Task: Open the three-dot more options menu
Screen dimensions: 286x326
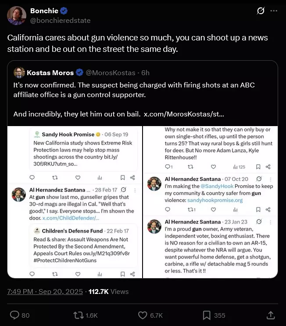Action: (x=274, y=11)
